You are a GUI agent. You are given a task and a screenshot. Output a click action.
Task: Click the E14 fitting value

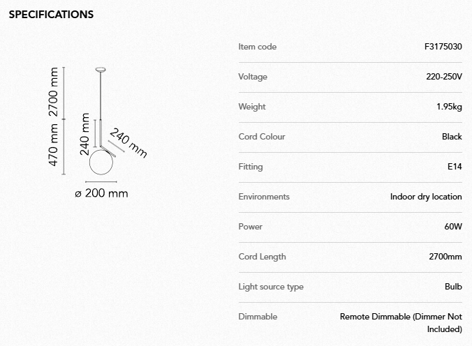pyautogui.click(x=455, y=167)
